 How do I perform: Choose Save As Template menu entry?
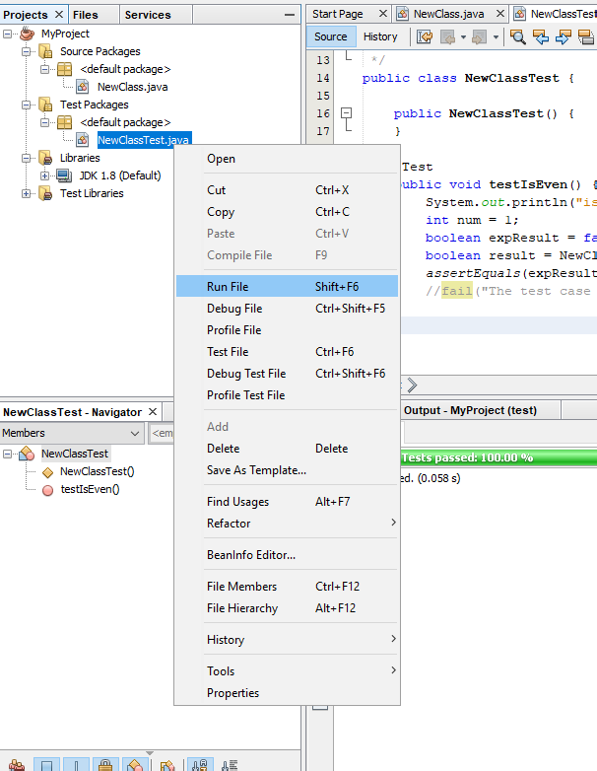pyautogui.click(x=287, y=470)
